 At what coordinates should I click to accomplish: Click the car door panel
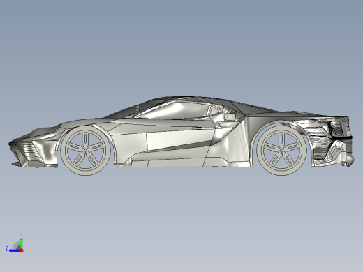click(179, 139)
